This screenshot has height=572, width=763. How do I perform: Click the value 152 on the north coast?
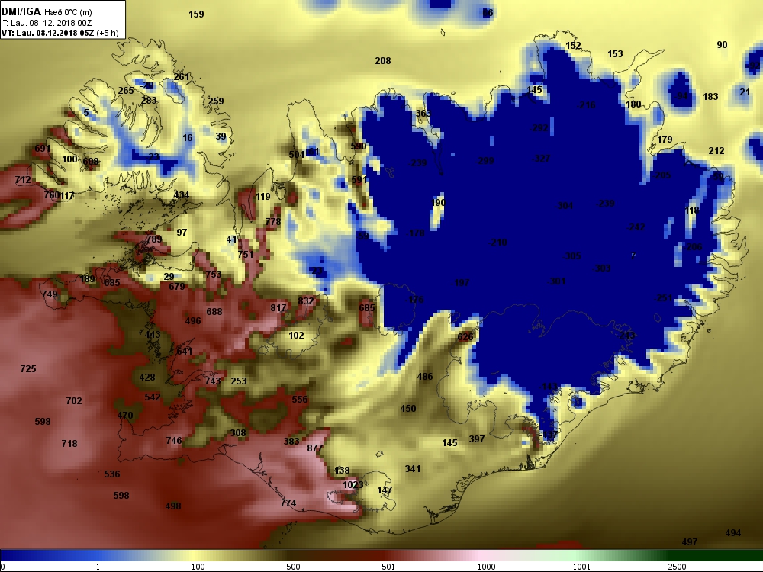573,46
